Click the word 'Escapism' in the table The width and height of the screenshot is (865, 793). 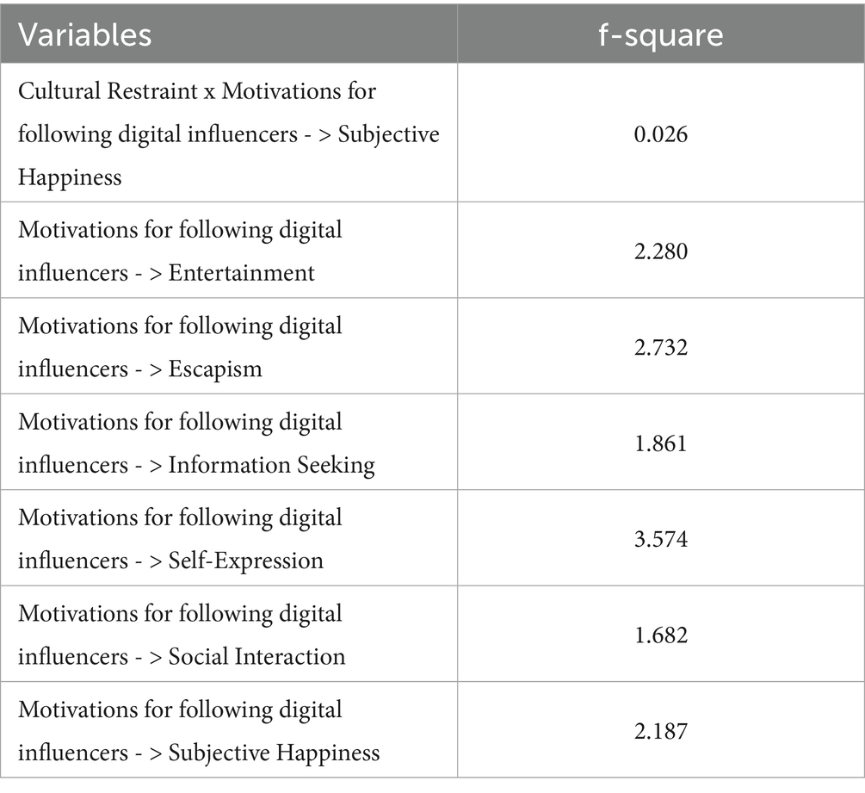[215, 369]
